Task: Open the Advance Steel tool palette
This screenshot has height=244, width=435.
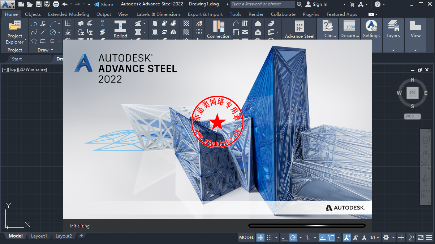Action: tap(300, 30)
